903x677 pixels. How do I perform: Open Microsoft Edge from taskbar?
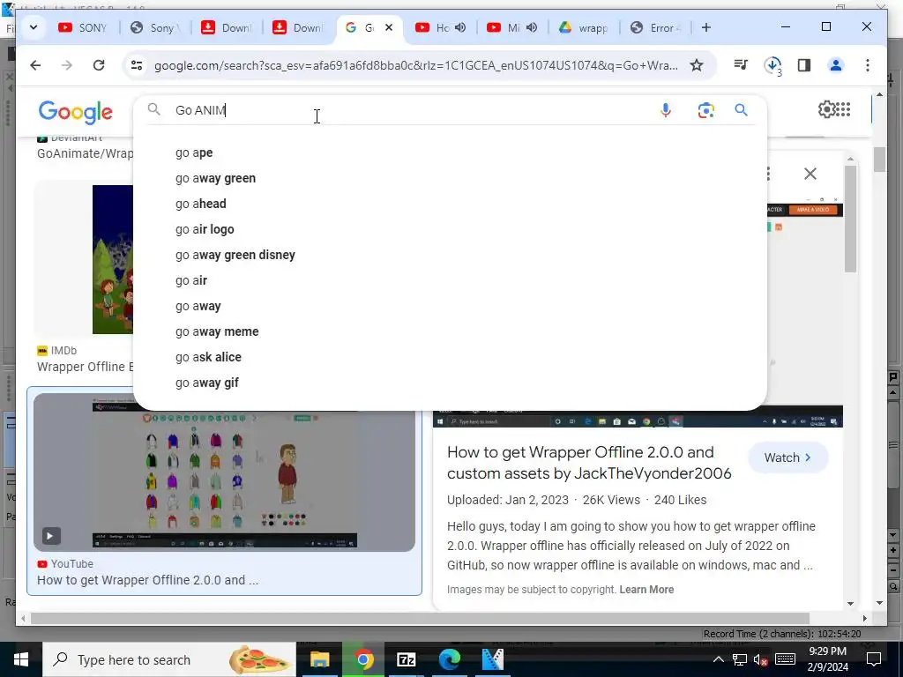click(450, 659)
